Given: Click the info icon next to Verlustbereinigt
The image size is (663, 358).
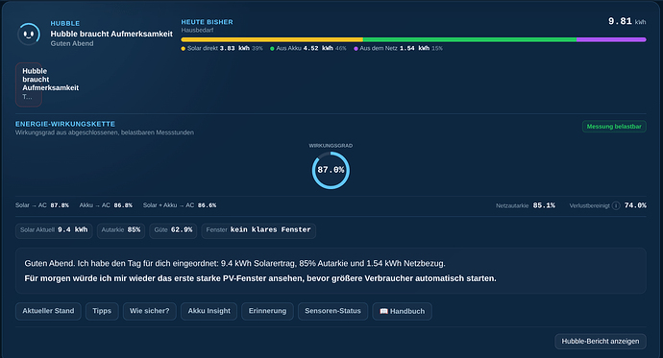Looking at the screenshot, I should pos(616,205).
